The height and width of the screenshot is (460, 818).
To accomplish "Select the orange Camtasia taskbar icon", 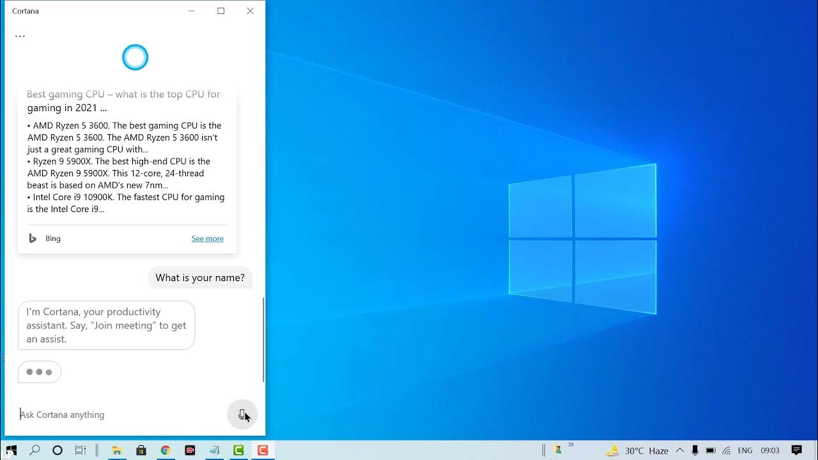I will click(263, 450).
